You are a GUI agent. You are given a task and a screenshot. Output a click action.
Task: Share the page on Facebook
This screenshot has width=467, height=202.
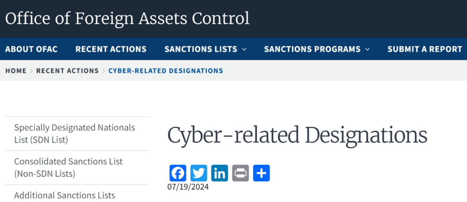tap(178, 173)
